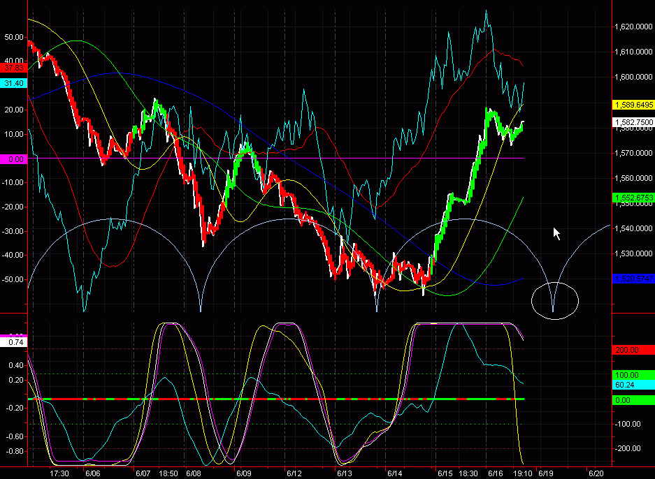Click the blue 1,520.5747 price tag
This screenshot has width=655, height=479.
pyautogui.click(x=633, y=279)
